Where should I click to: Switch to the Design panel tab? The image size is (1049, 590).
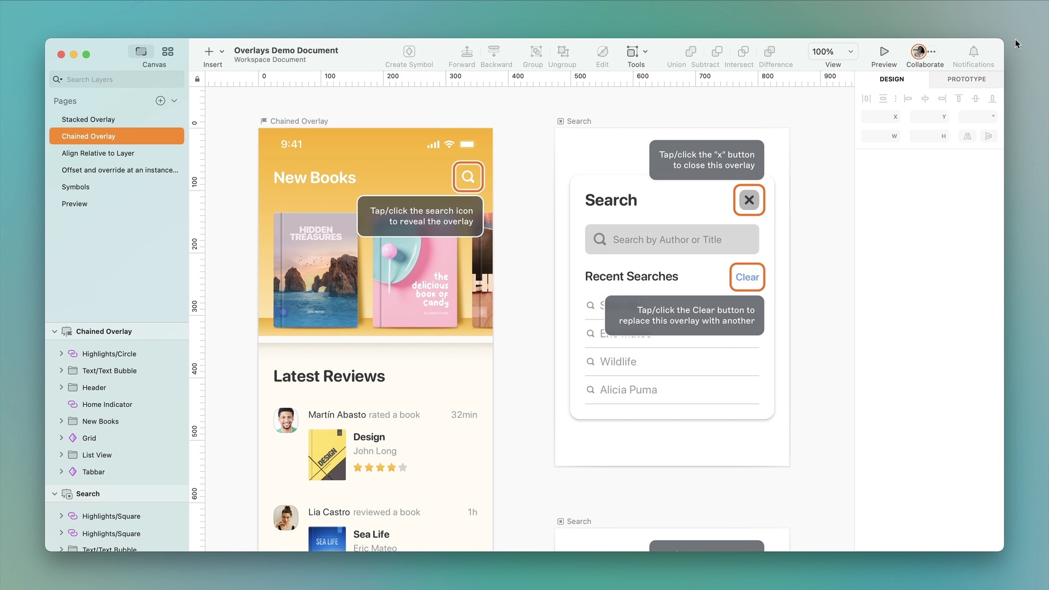point(892,79)
